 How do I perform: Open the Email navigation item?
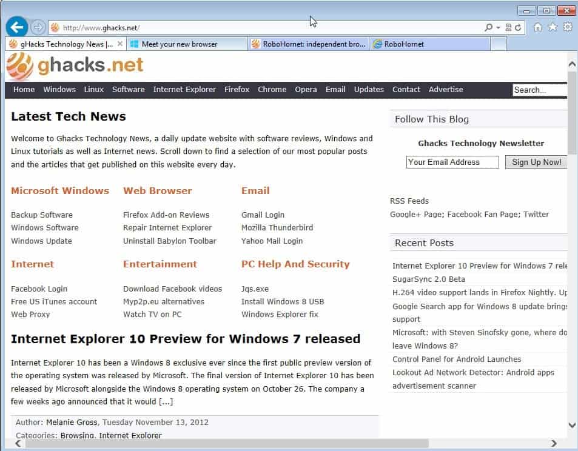[x=335, y=90]
